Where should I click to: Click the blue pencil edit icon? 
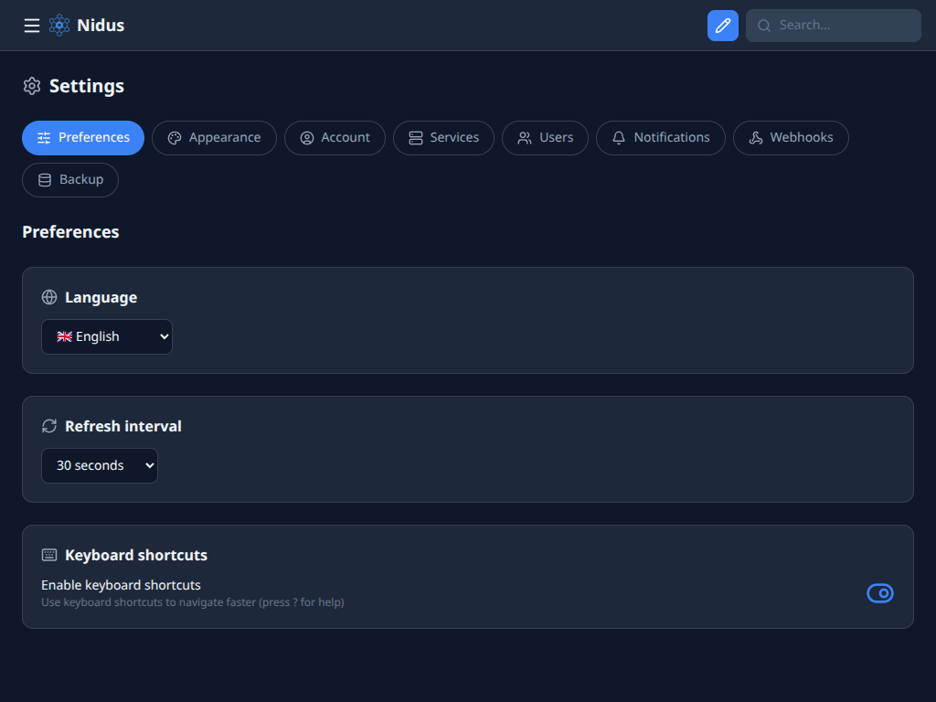(x=723, y=26)
